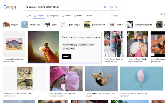The width and height of the screenshot is (165, 103).
Task: Open the Tools options
Action: pyautogui.click(x=115, y=16)
